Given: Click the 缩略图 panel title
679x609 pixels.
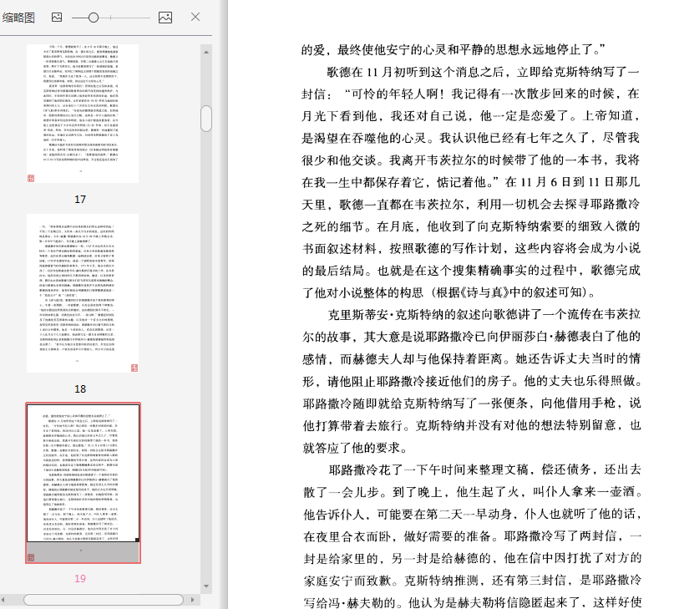Looking at the screenshot, I should point(18,18).
